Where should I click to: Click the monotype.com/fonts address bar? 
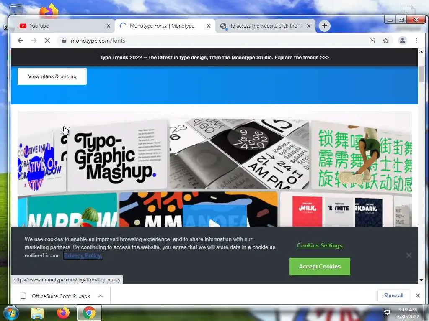pos(213,41)
